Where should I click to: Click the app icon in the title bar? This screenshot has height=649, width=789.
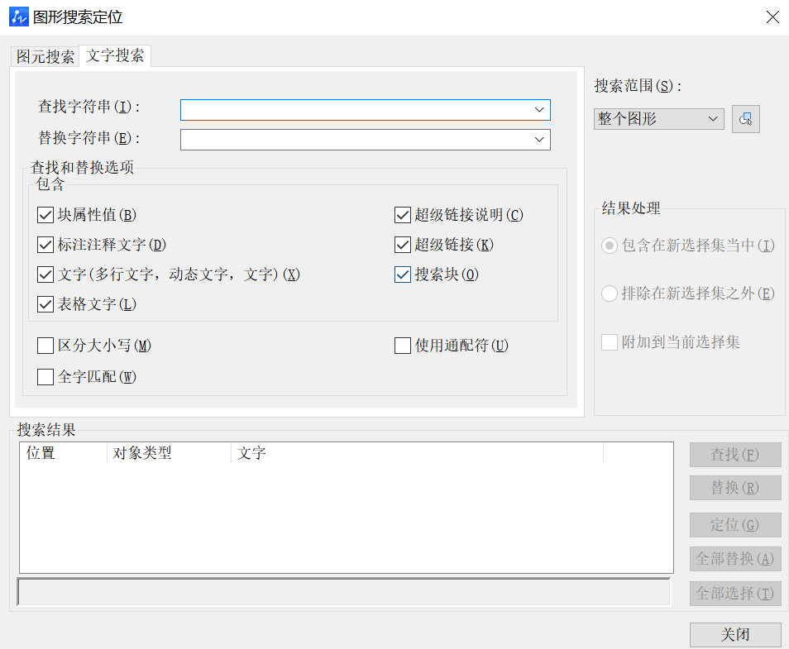(x=19, y=17)
